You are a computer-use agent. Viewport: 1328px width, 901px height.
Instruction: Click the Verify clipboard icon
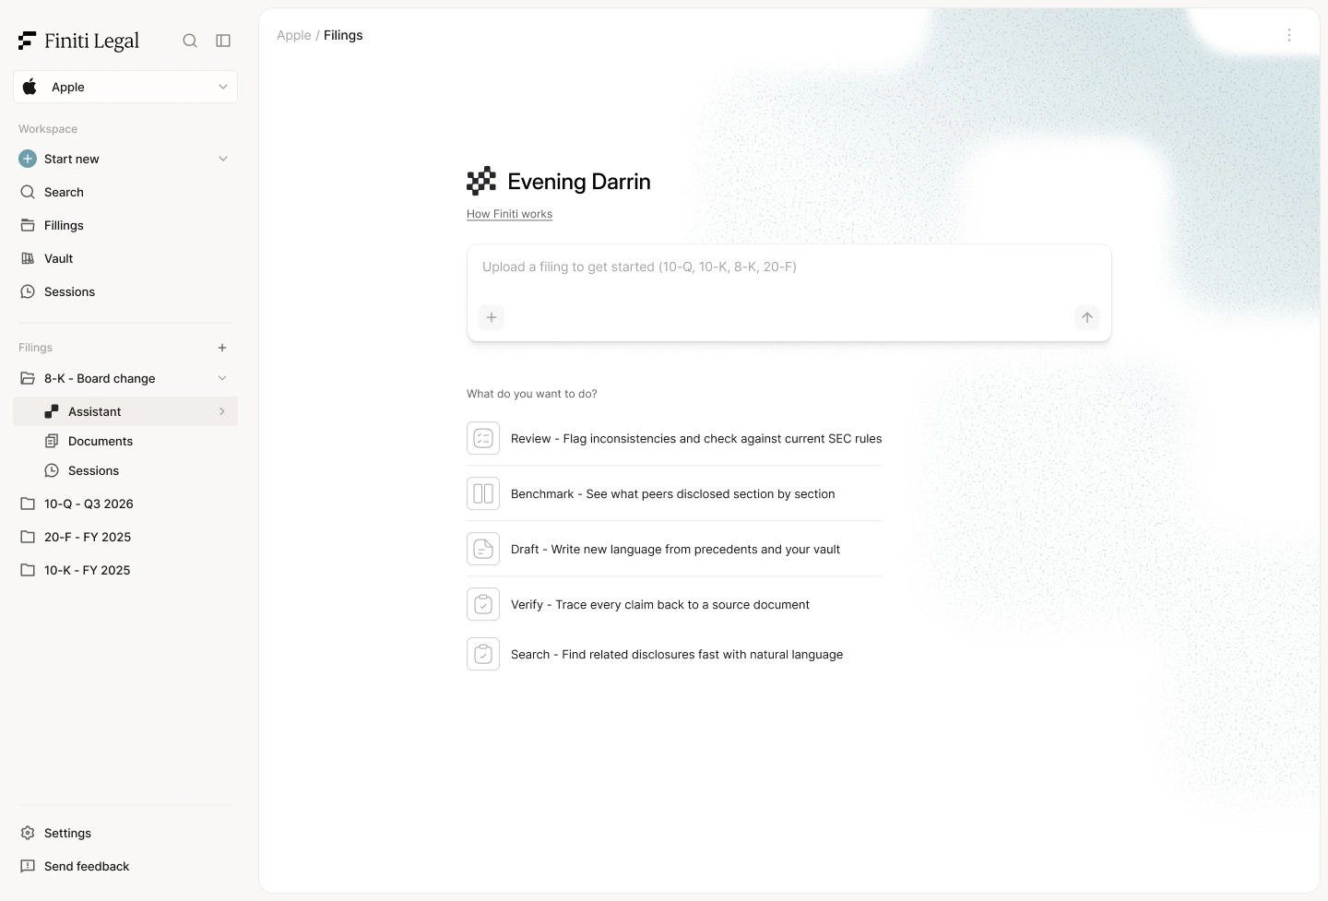tap(483, 605)
